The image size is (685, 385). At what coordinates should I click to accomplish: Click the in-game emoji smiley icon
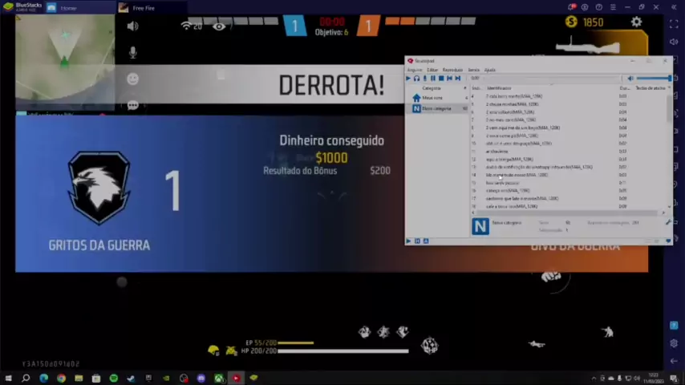click(132, 79)
